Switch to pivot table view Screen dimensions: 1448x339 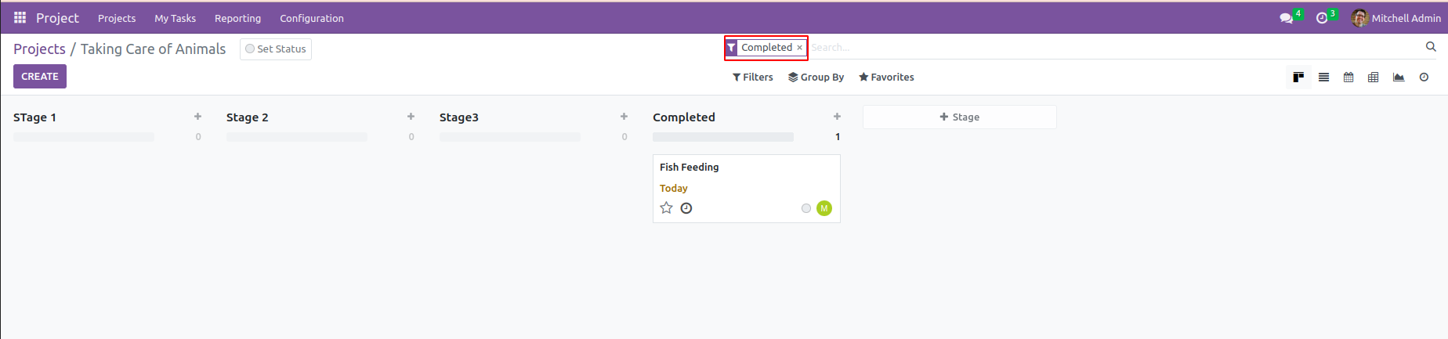point(1374,78)
